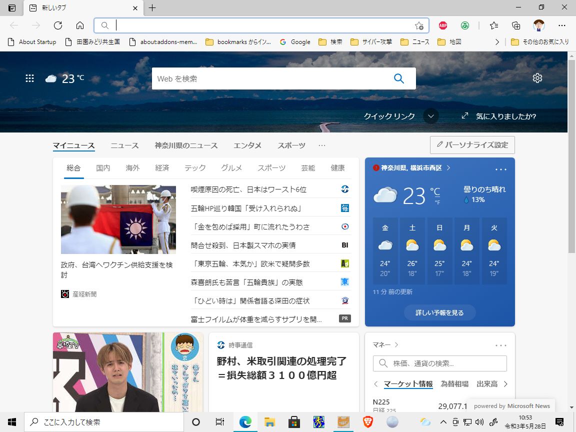Go to home page via house icon
Image resolution: width=576 pixels, height=432 pixels.
pos(79,25)
